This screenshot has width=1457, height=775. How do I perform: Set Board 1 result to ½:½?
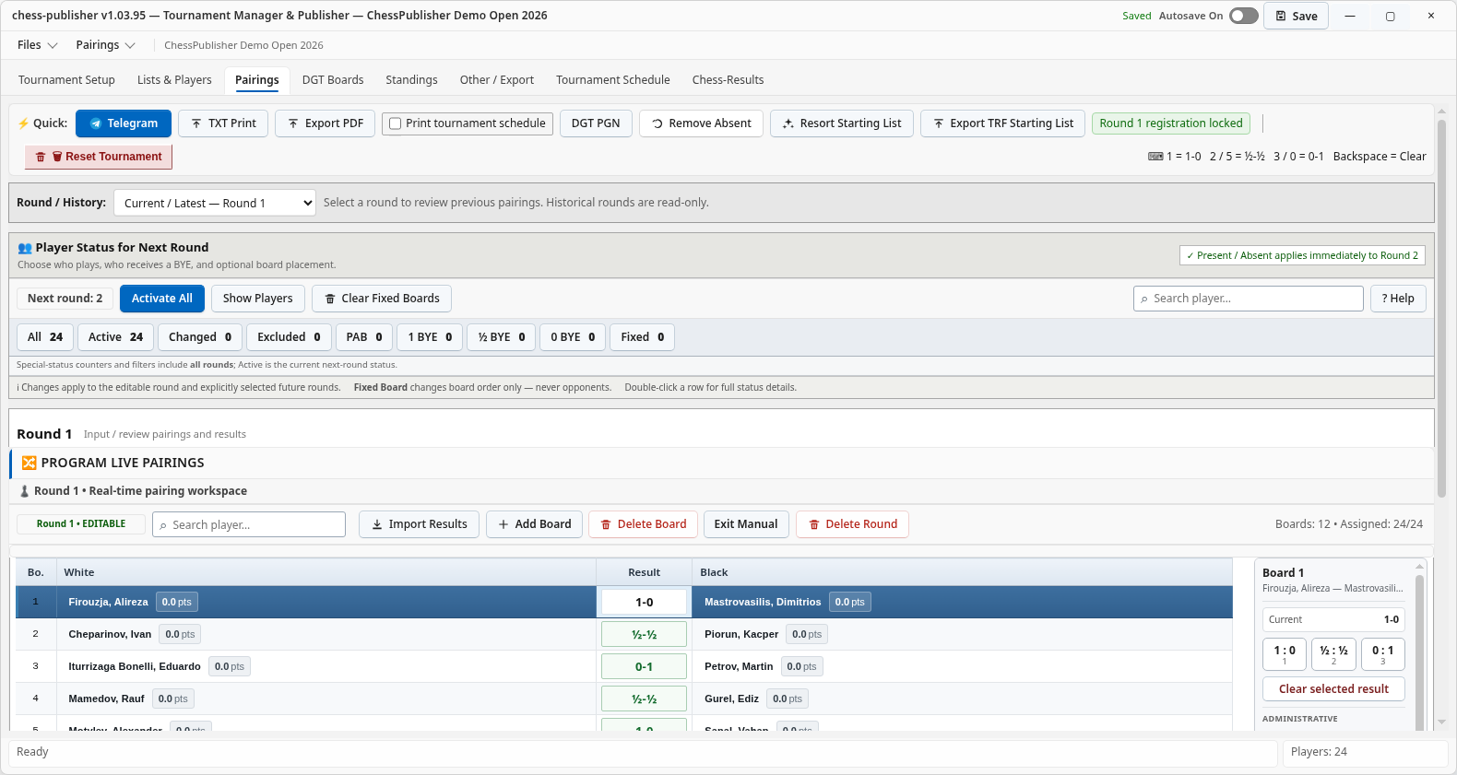1333,654
